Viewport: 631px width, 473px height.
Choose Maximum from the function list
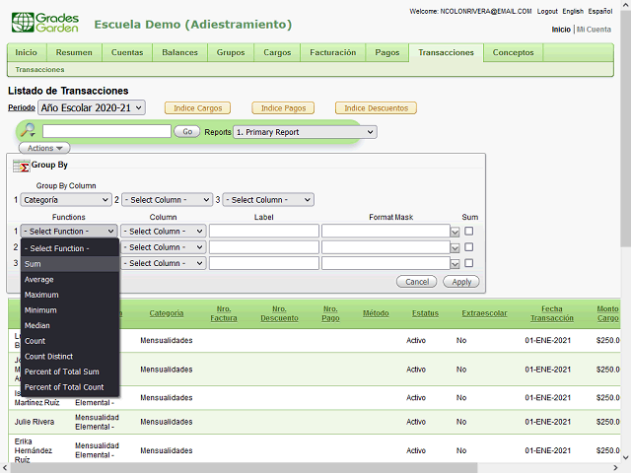click(70, 295)
